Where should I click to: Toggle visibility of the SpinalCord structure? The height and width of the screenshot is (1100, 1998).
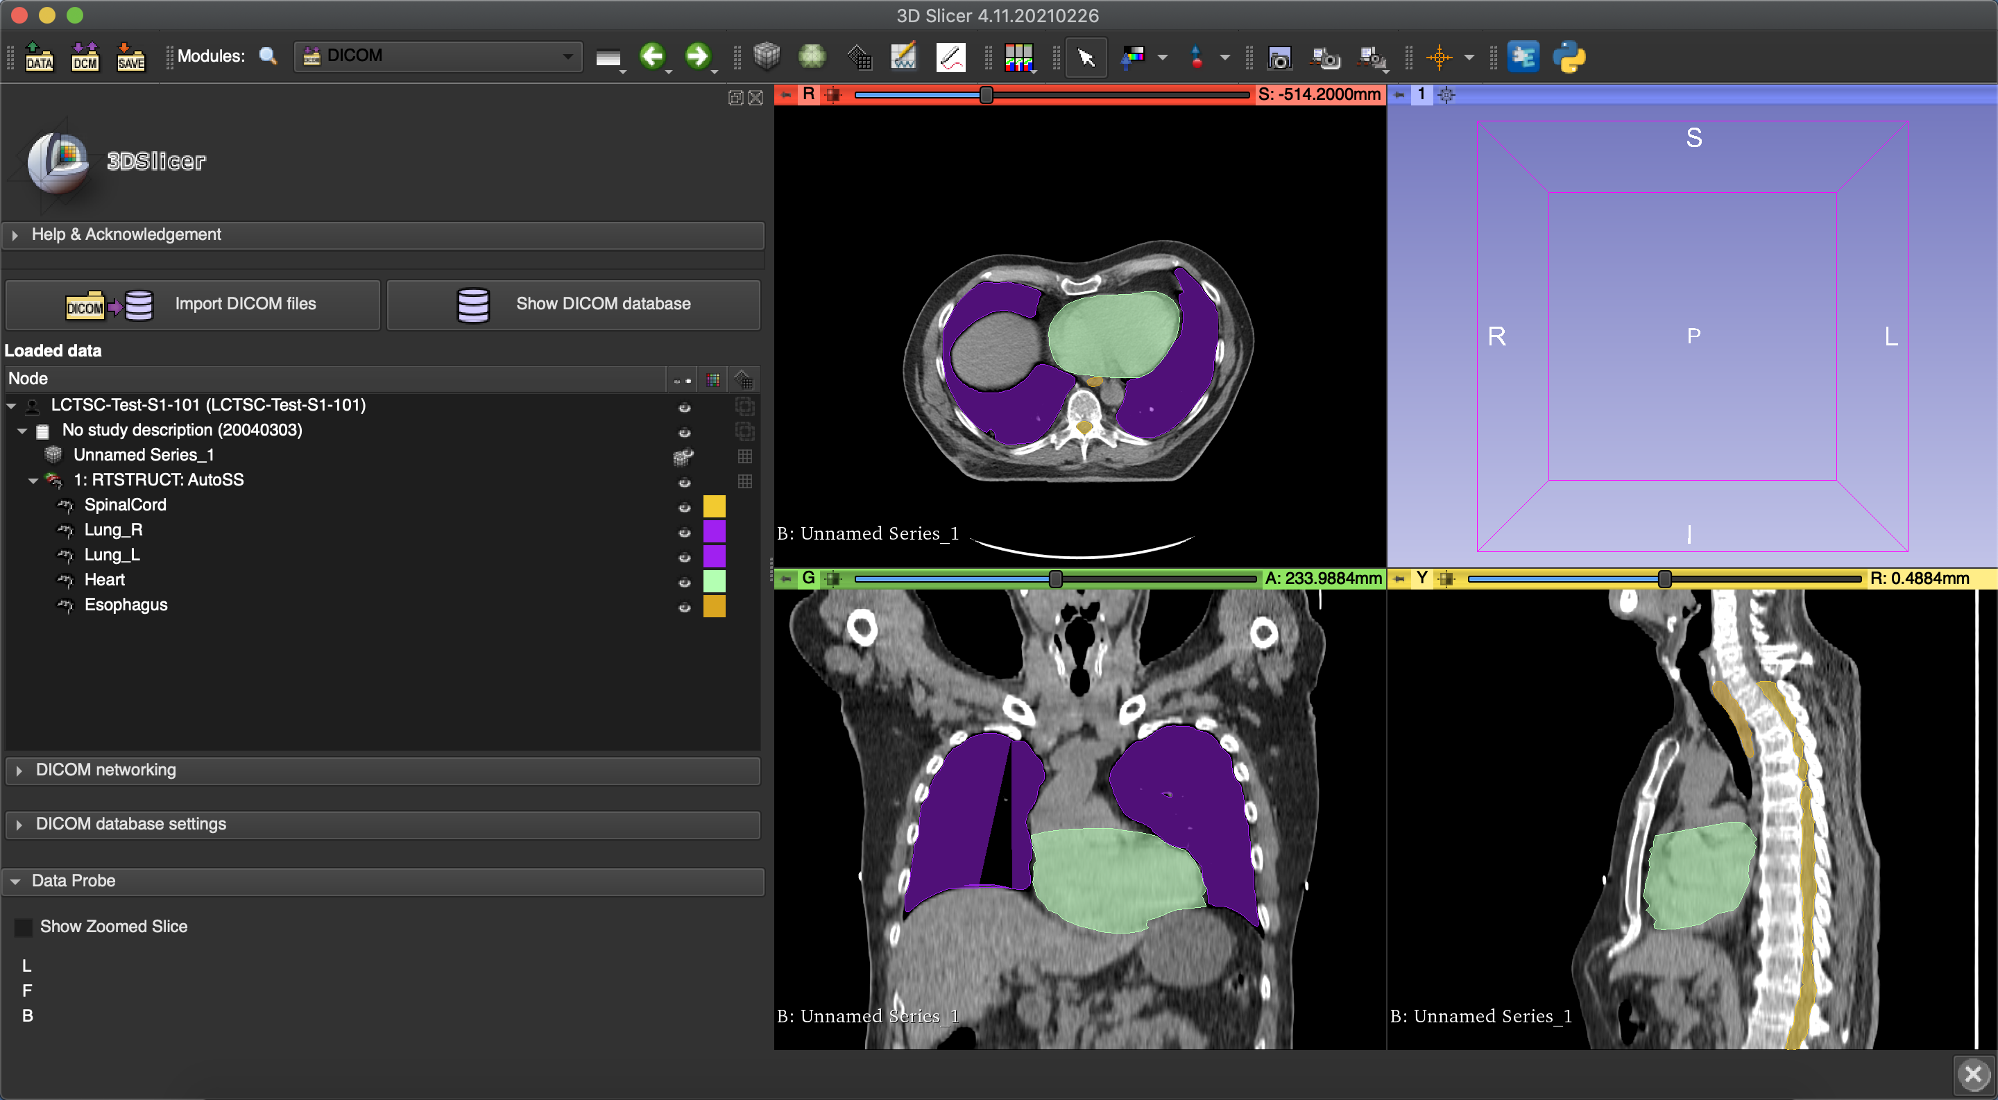pos(685,508)
